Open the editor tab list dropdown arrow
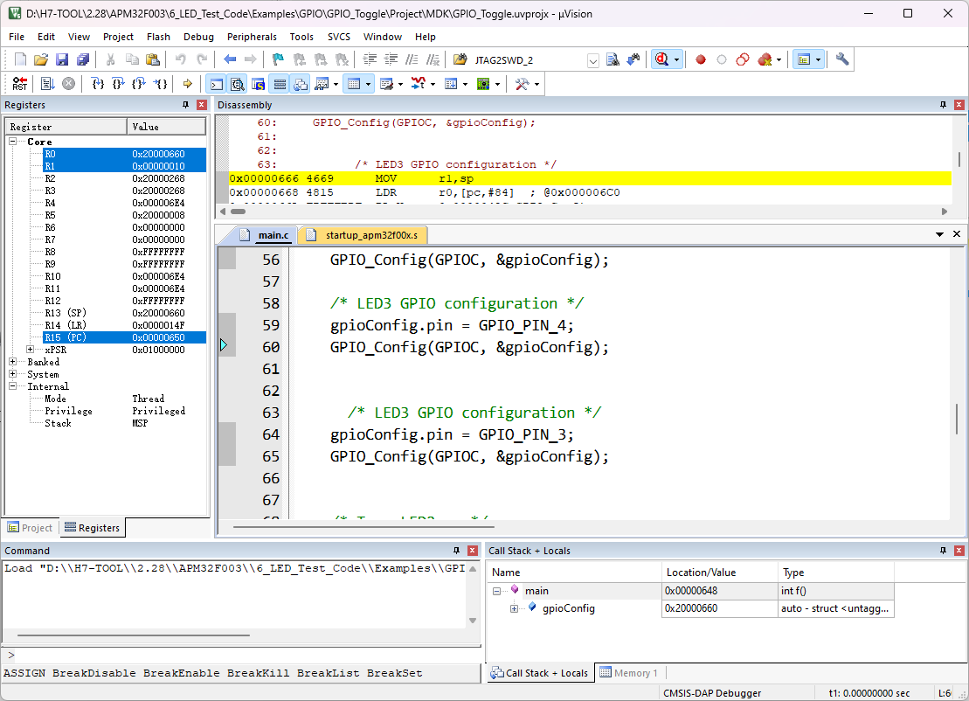This screenshot has width=969, height=701. click(x=939, y=234)
